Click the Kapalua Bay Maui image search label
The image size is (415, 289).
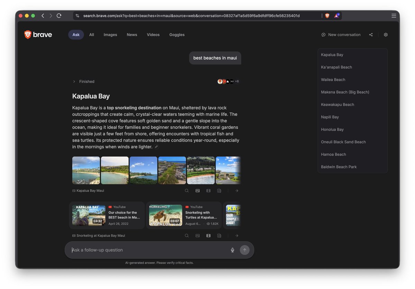[x=88, y=191]
